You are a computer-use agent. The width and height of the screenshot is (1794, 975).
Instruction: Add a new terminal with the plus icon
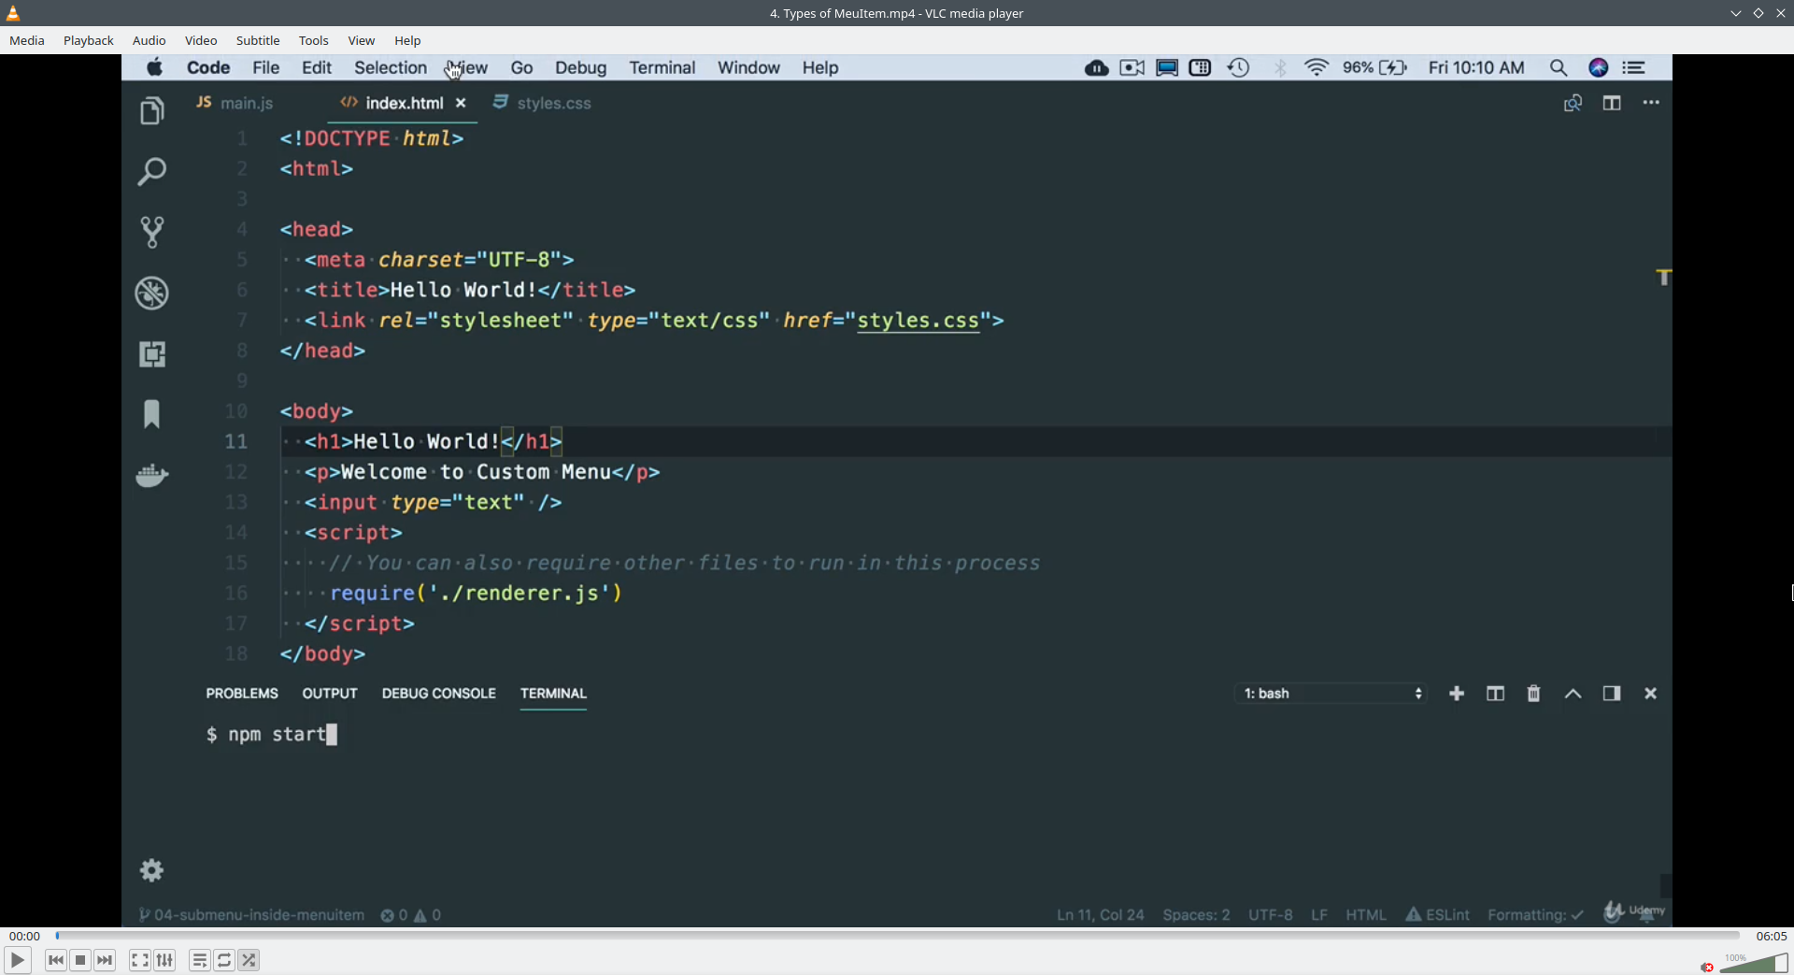[x=1457, y=694]
